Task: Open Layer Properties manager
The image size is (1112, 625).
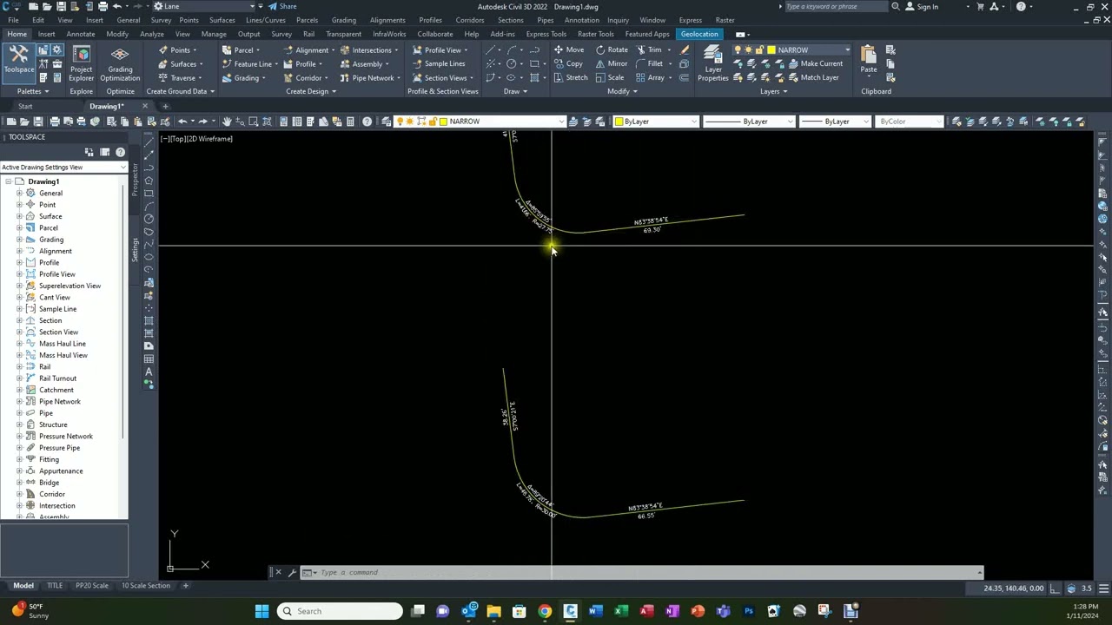Action: point(712,64)
